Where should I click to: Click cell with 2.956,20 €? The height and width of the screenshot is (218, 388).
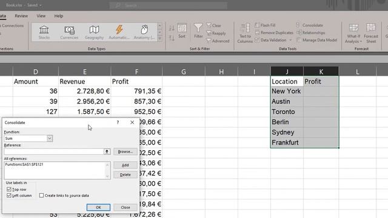point(85,101)
